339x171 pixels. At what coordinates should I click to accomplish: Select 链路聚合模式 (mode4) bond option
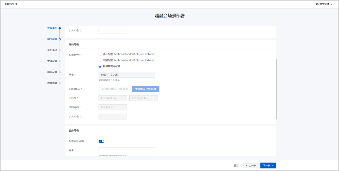pyautogui.click(x=115, y=89)
